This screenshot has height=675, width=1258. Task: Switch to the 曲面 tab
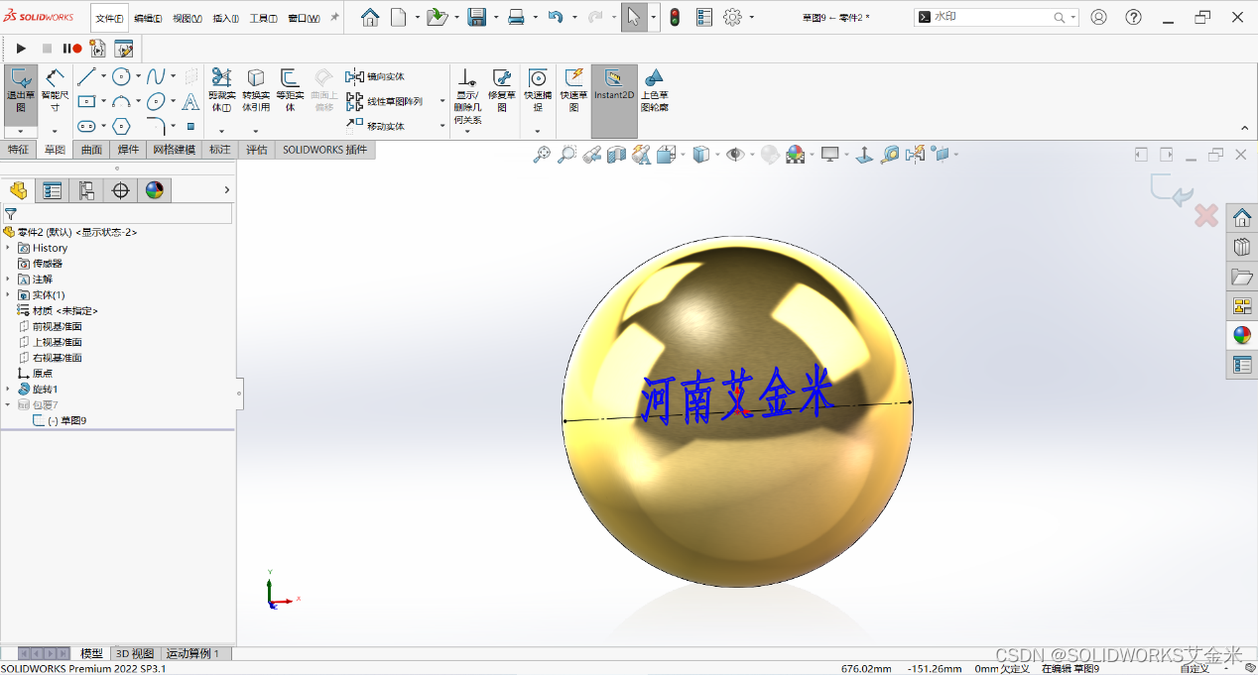click(91, 150)
